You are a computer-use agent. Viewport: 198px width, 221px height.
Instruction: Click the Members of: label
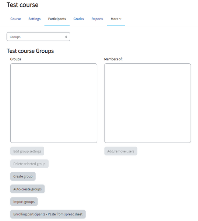coord(113,59)
